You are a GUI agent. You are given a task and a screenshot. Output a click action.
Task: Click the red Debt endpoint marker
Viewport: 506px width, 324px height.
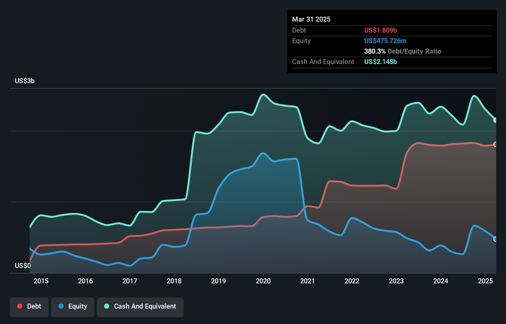pos(496,144)
